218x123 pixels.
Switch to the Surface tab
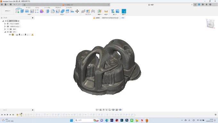coord(28,7)
